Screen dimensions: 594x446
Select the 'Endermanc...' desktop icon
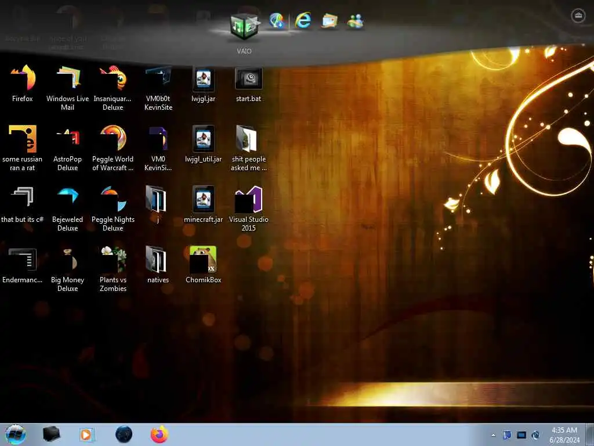click(x=23, y=260)
